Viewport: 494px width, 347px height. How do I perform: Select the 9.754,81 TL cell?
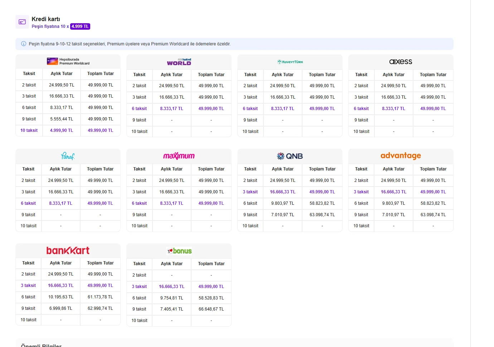[x=172, y=298]
